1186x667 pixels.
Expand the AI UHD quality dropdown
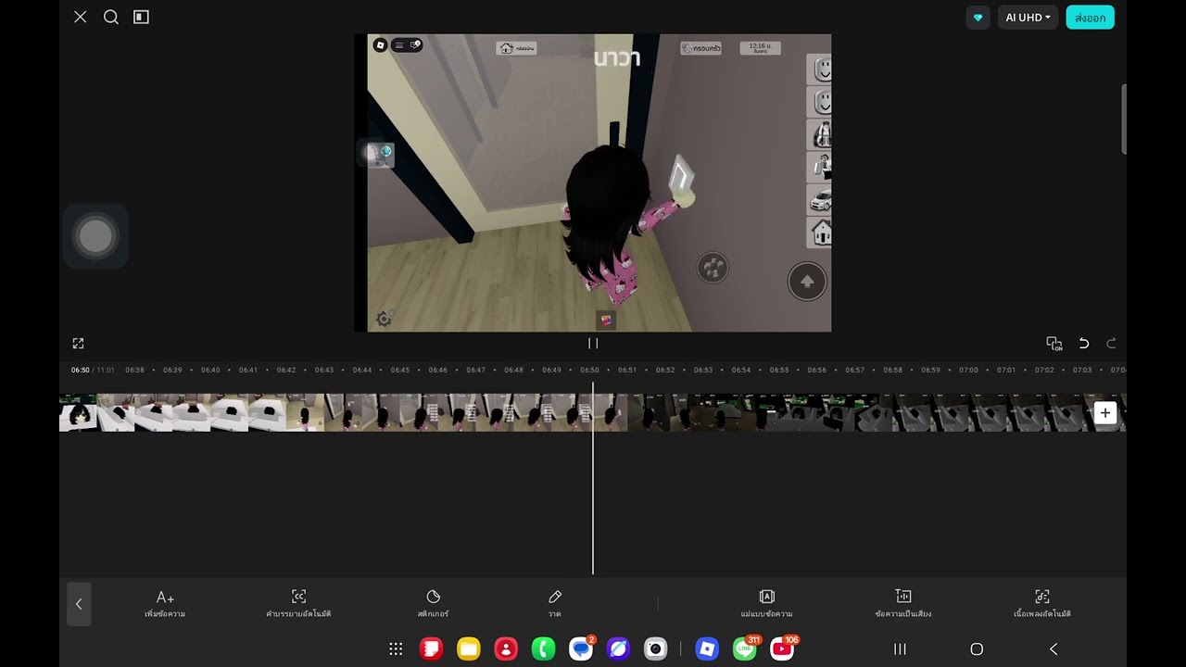tap(1028, 18)
